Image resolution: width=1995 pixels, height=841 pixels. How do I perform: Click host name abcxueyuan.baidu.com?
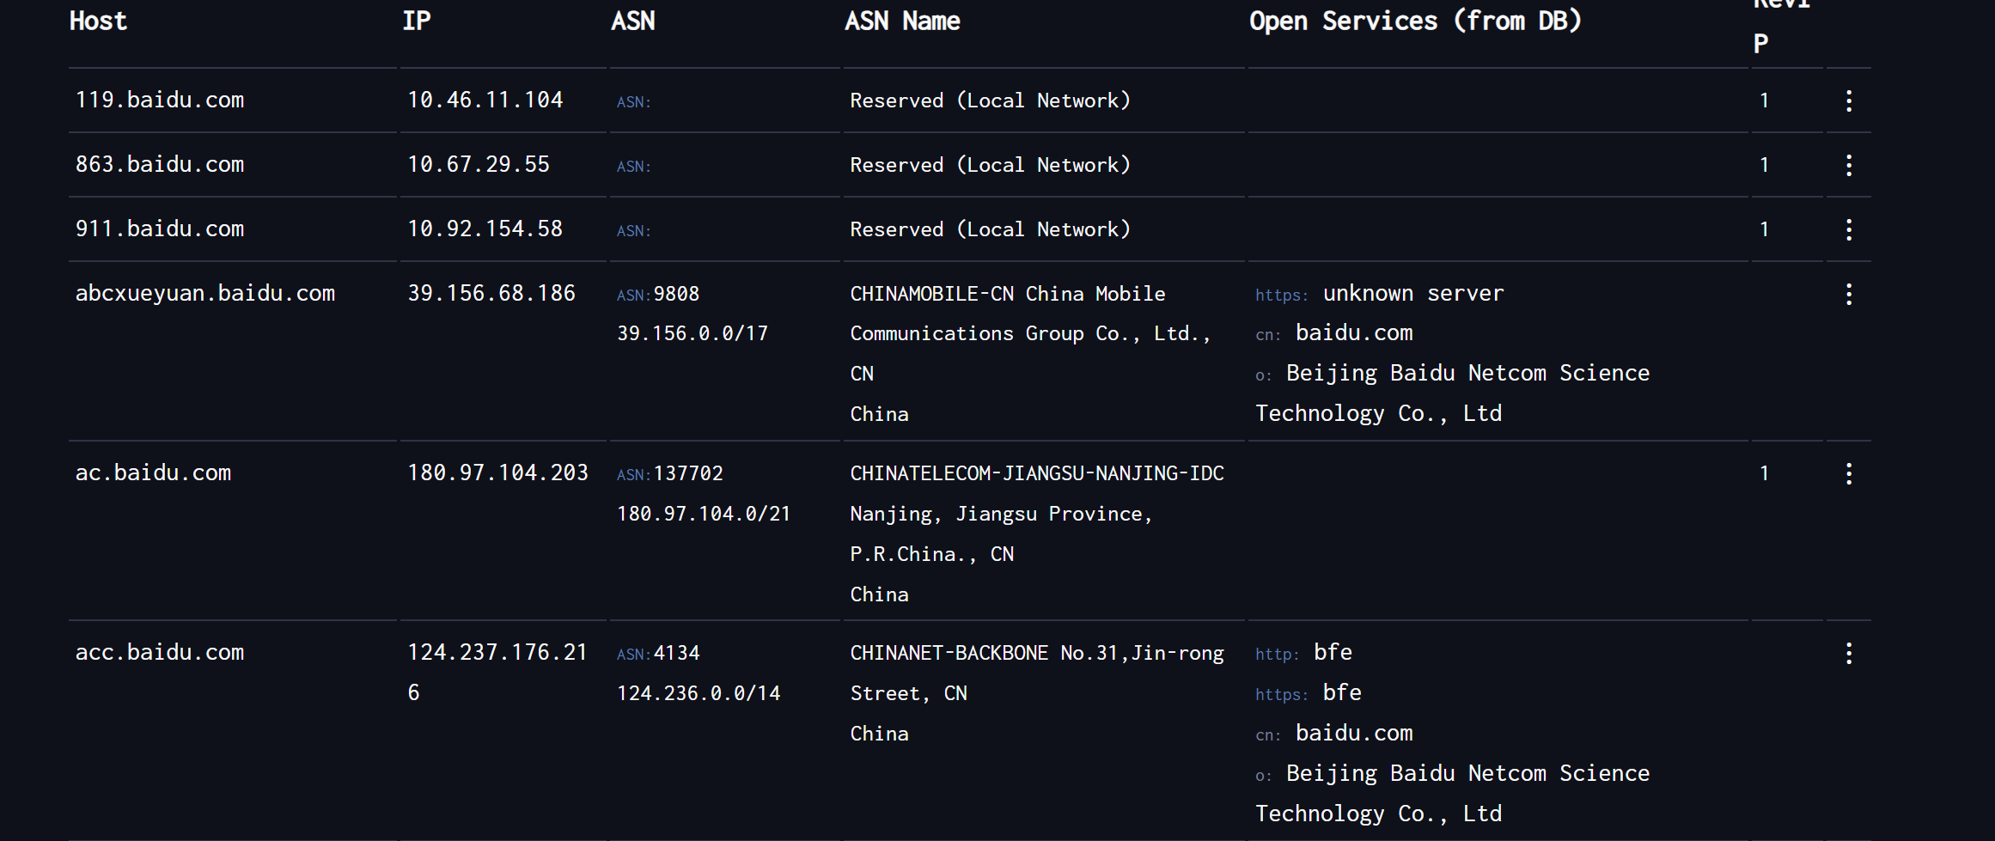pyautogui.click(x=205, y=294)
